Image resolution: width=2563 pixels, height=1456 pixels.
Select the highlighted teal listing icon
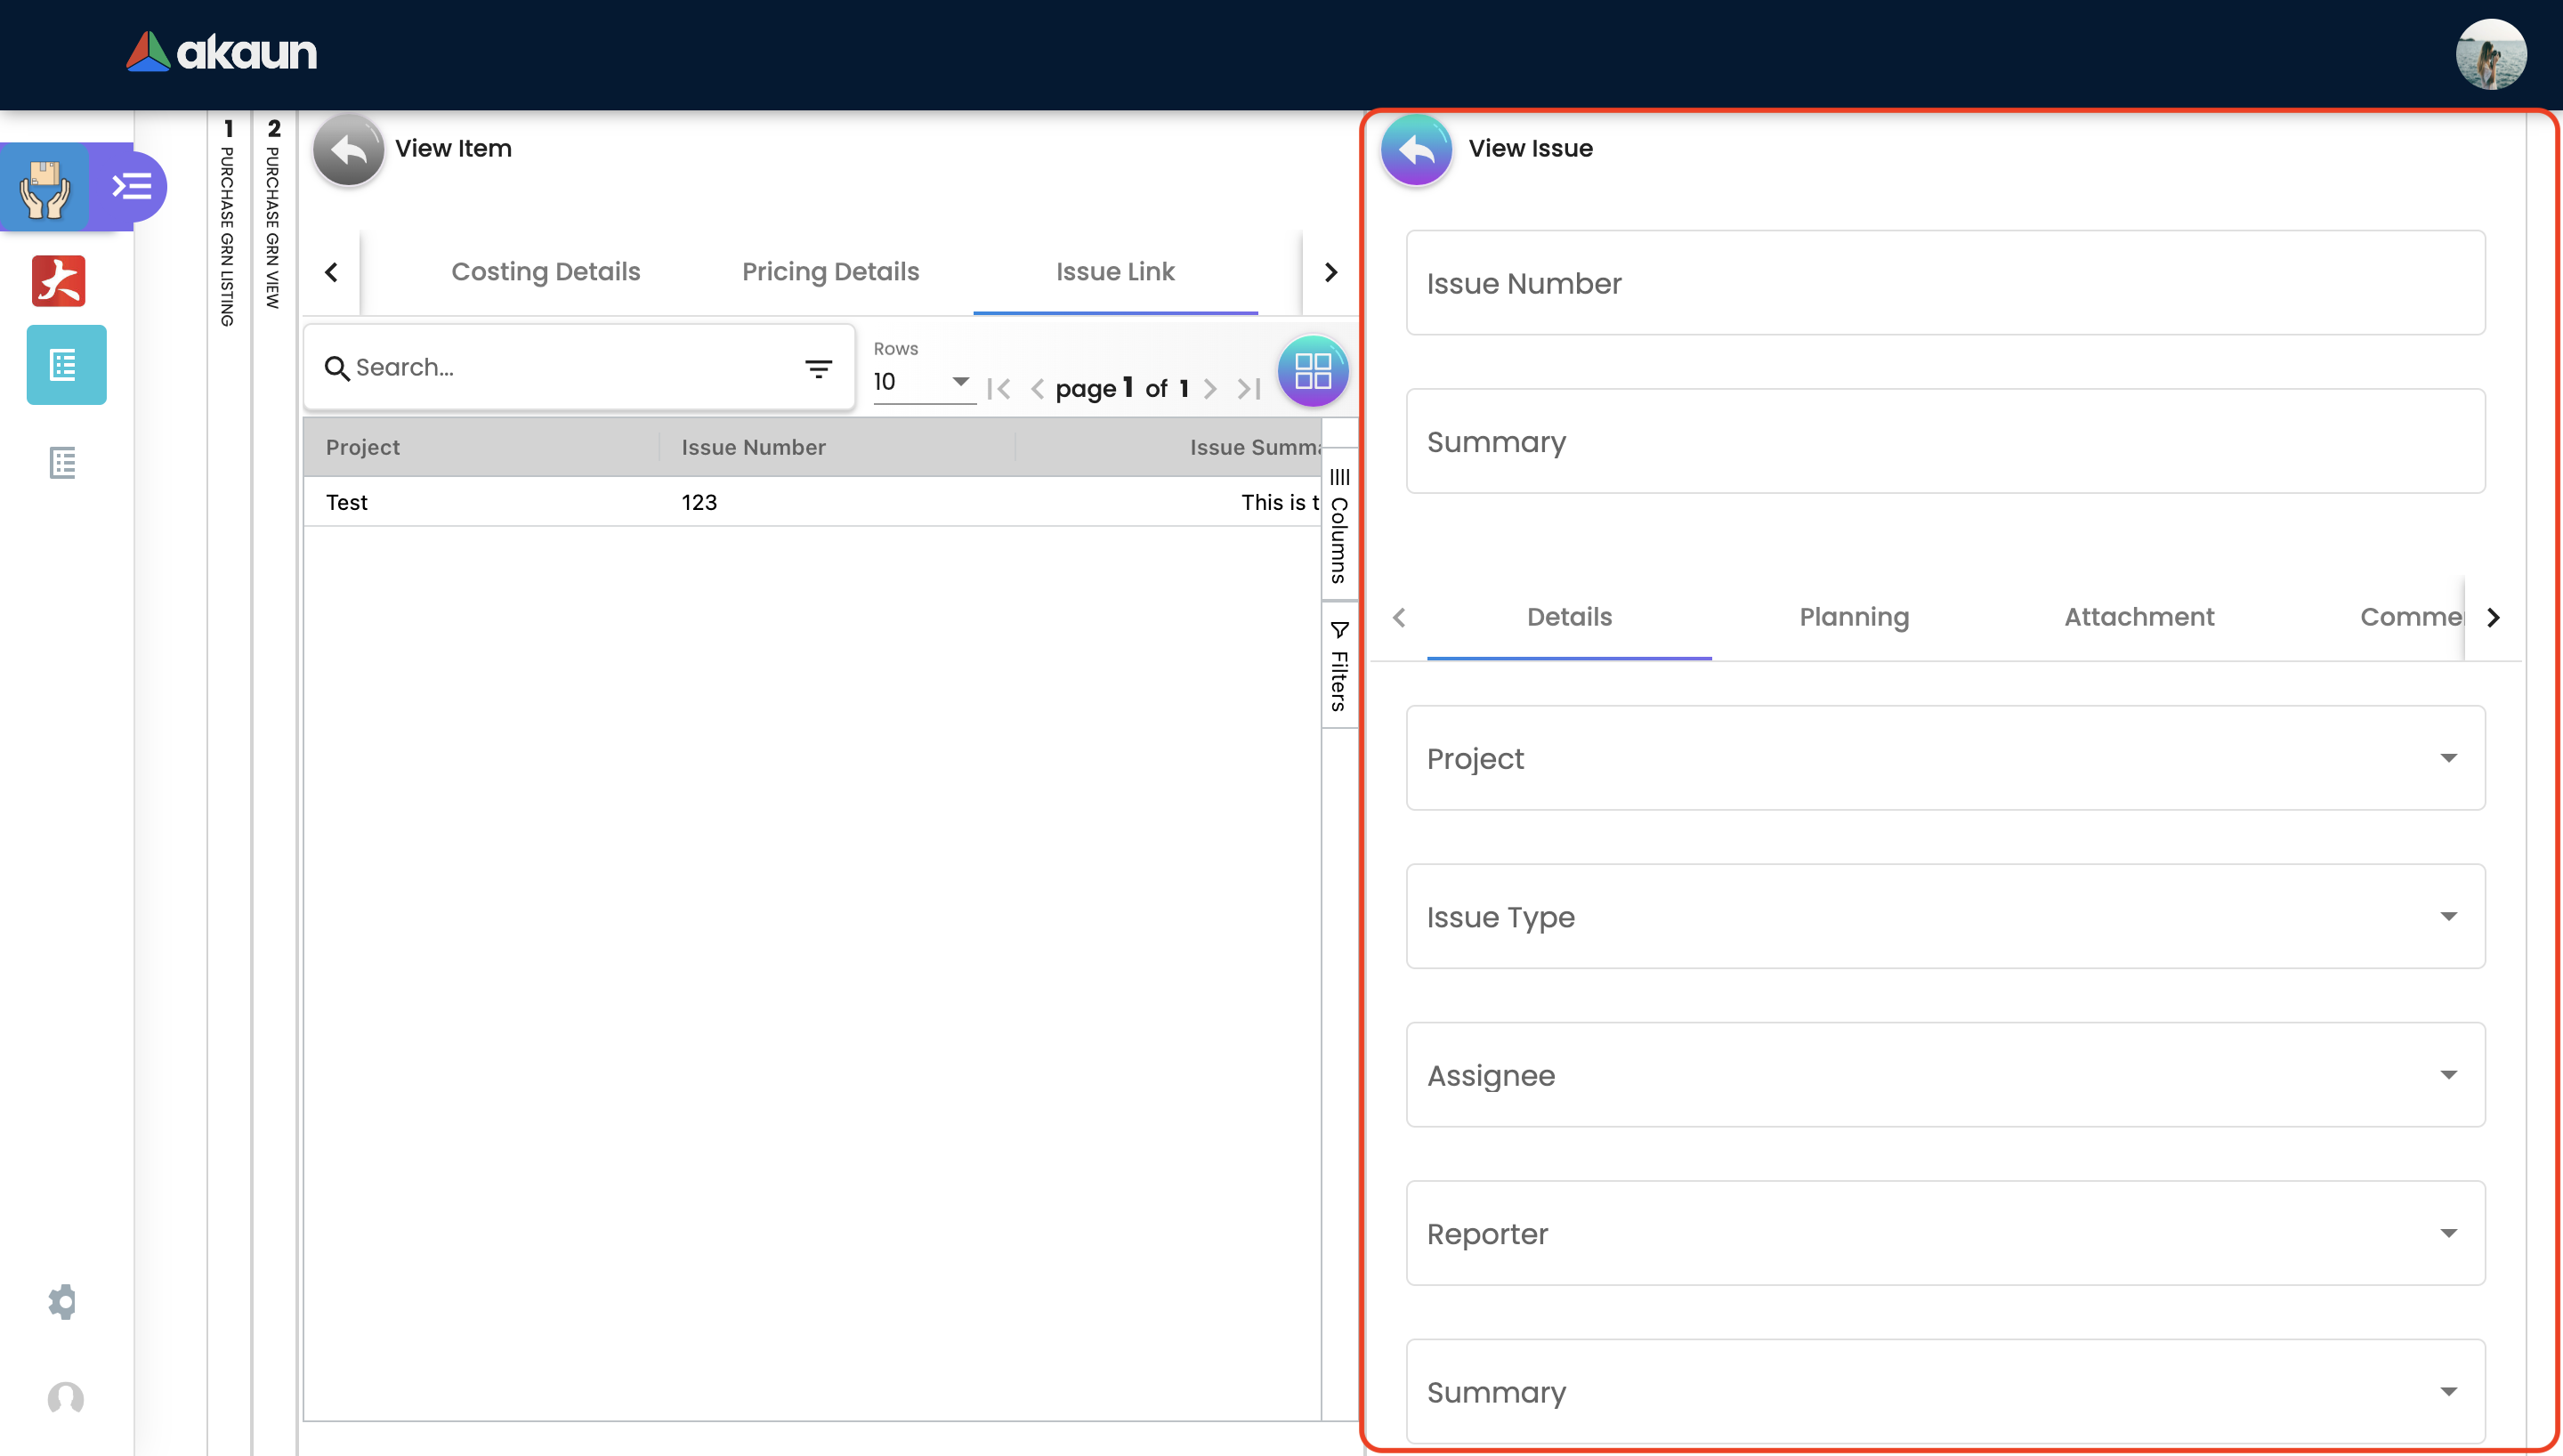[66, 365]
